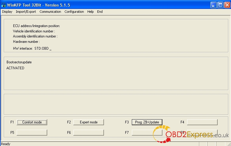Image resolution: width=231 pixels, height=146 pixels.
Task: Click the blank F6 button
Action: (88, 132)
